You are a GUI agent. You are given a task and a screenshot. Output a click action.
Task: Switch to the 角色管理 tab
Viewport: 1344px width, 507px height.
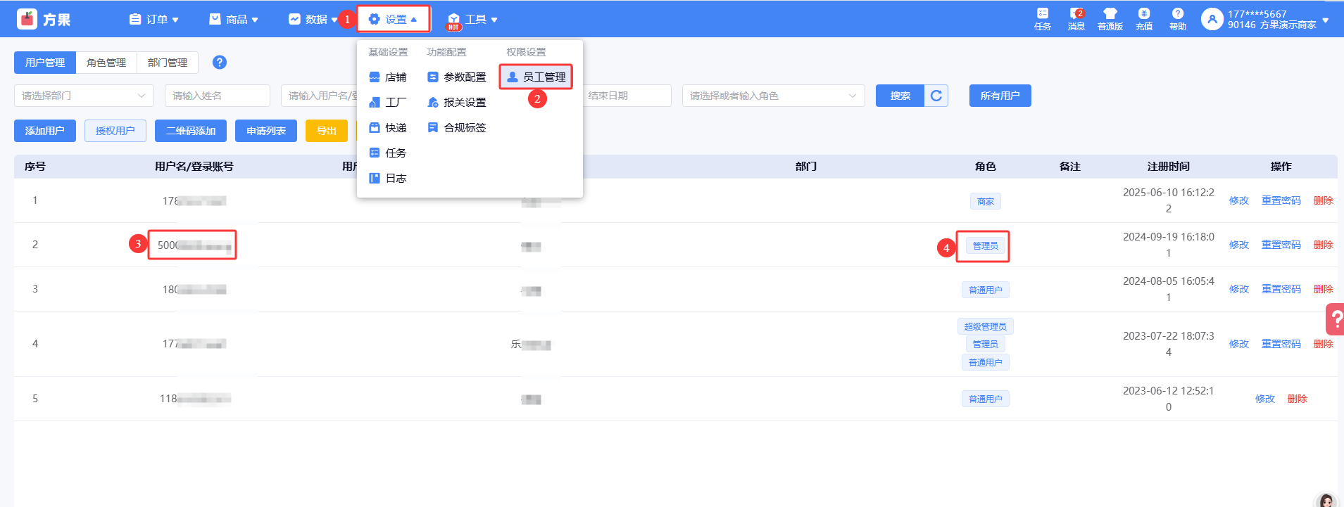click(x=106, y=63)
